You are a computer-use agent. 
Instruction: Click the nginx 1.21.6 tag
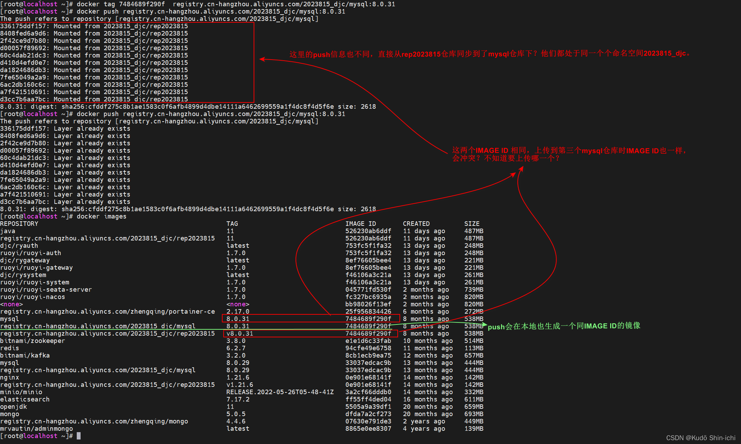point(238,377)
